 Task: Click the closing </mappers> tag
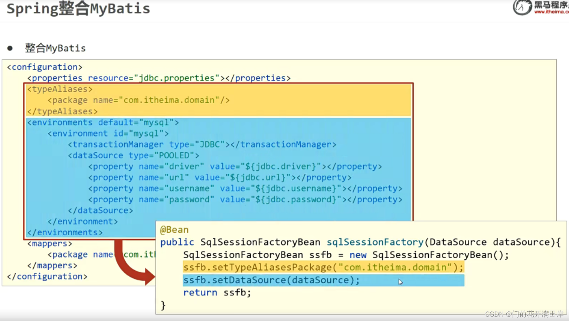point(52,266)
